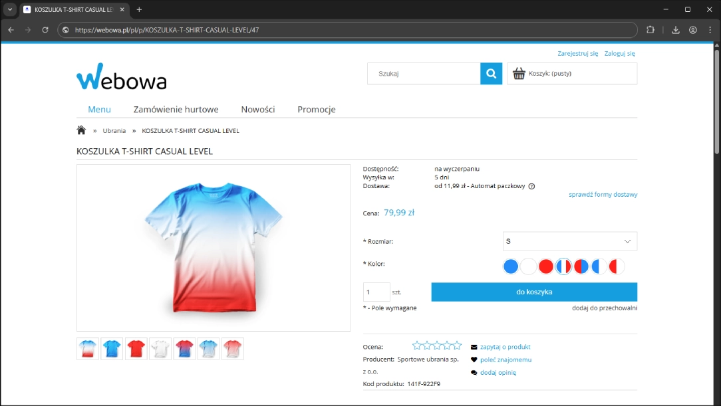Click the 'sprawdź formy dostawy' link
This screenshot has width=721, height=406.
coord(603,195)
